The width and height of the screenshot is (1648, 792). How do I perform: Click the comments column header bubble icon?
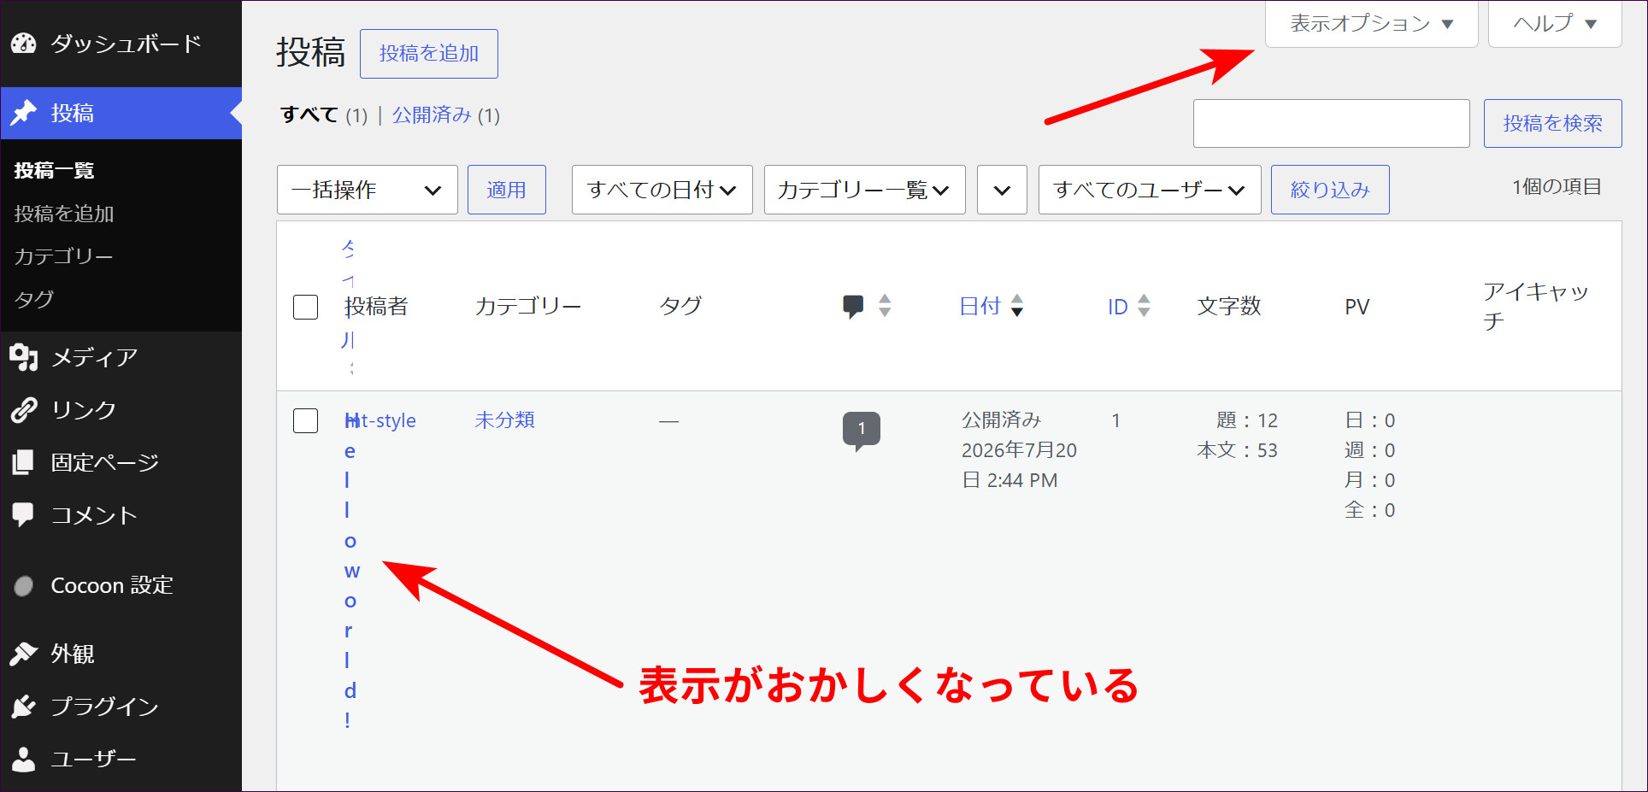click(853, 307)
